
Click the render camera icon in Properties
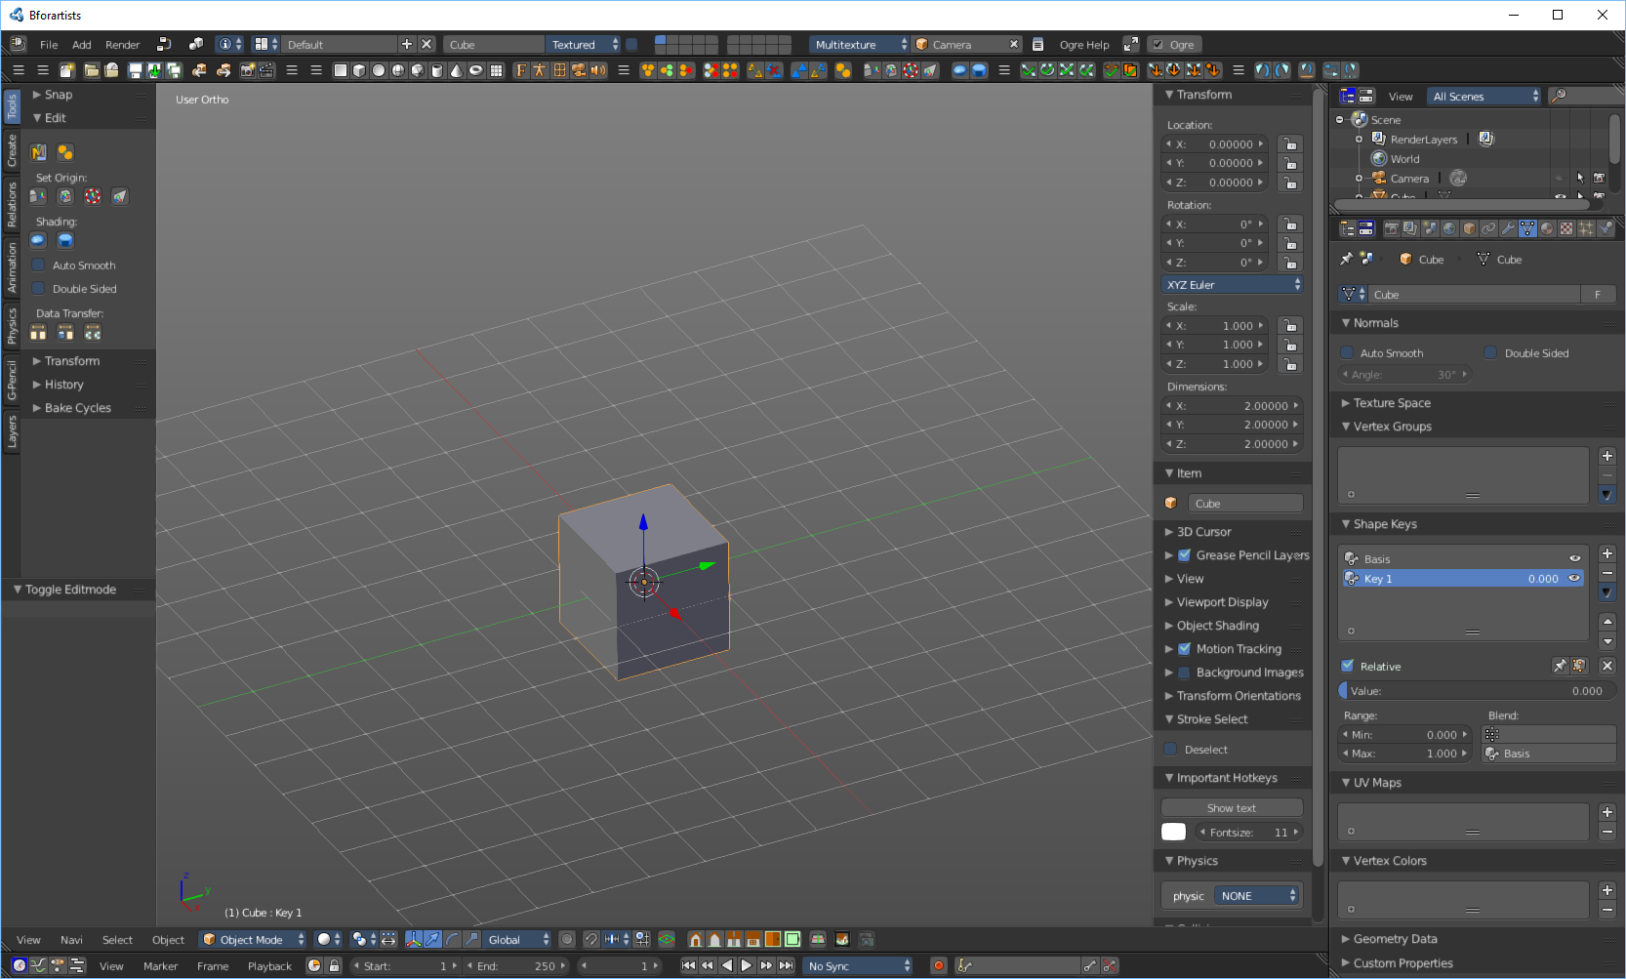point(1391,228)
